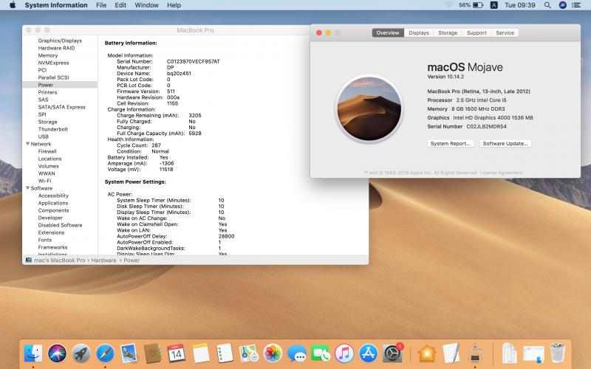Screen dimensions: 591x369
Task: Click the battery serial number C0123970VECF957AT
Action: click(x=194, y=61)
